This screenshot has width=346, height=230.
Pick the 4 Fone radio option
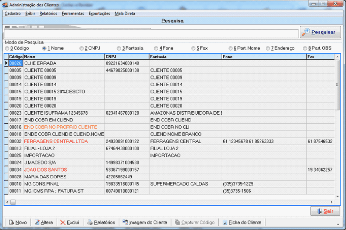pyautogui.click(x=156, y=48)
